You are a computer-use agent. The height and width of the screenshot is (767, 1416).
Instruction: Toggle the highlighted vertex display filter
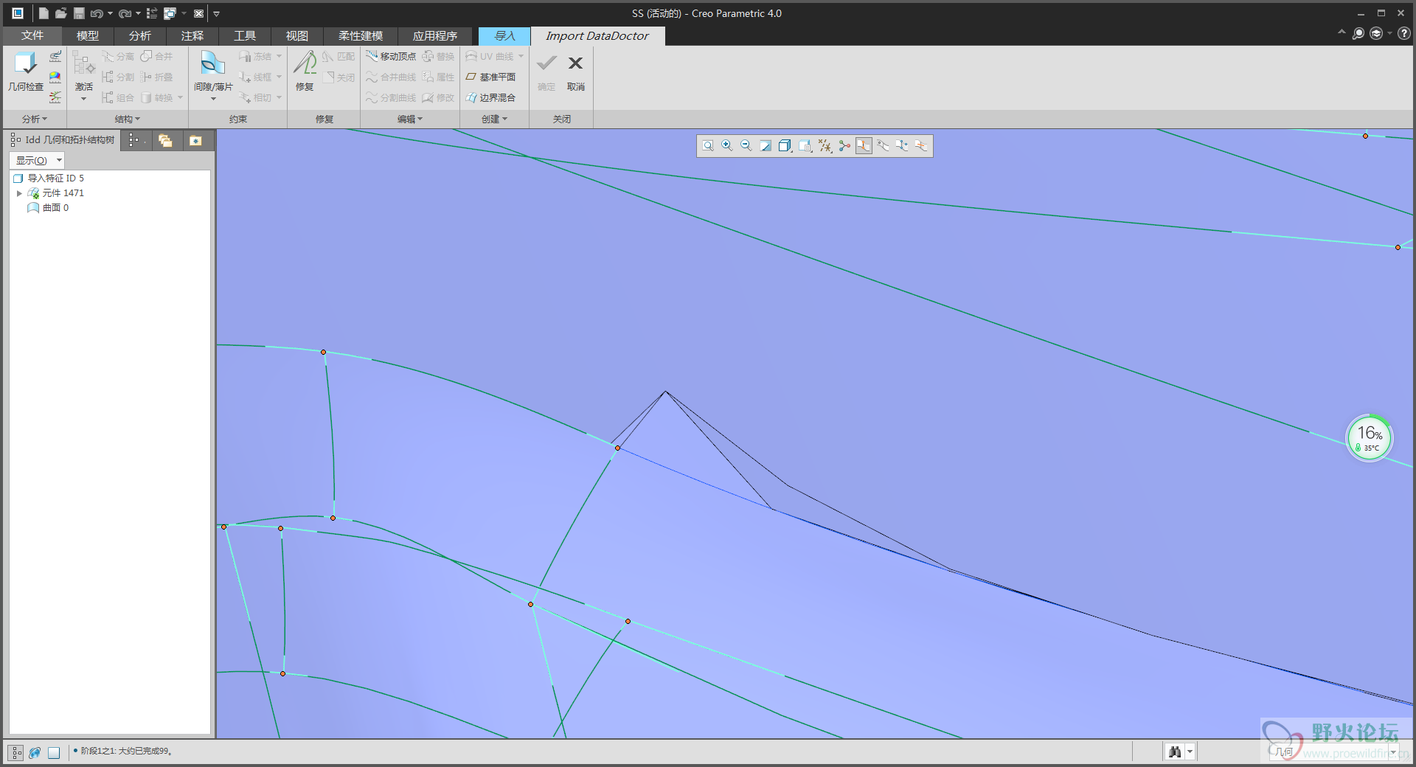pos(864,146)
